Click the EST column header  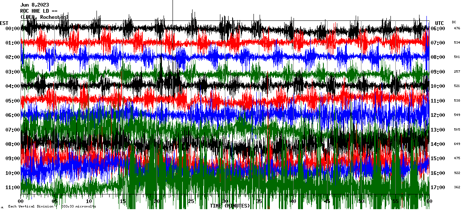[x=4, y=23]
